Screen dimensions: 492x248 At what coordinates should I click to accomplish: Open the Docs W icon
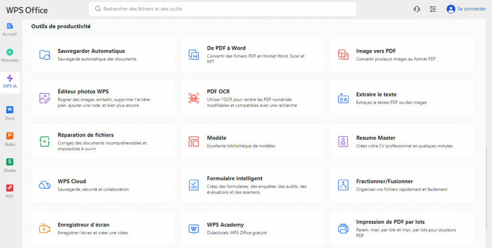click(10, 110)
